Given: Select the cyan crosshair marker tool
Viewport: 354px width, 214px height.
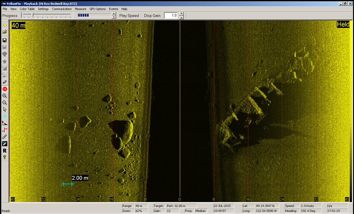Looking at the screenshot, I should (5, 116).
